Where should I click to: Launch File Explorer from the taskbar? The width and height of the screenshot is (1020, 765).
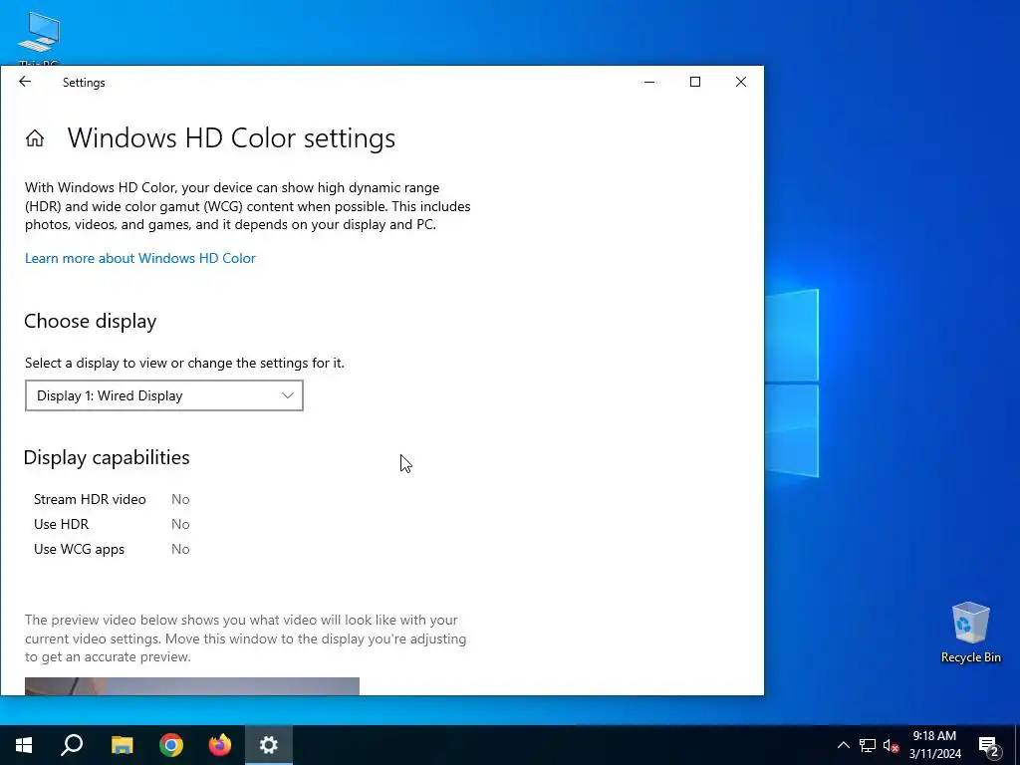(x=122, y=745)
